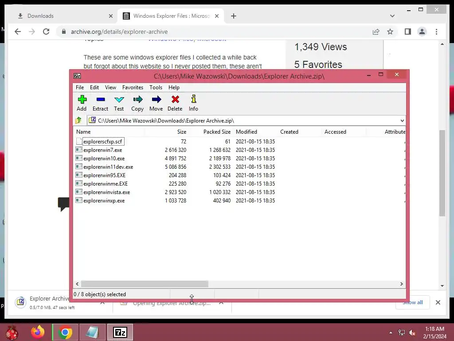Open the Favorites menu in 7-Zip

click(133, 87)
